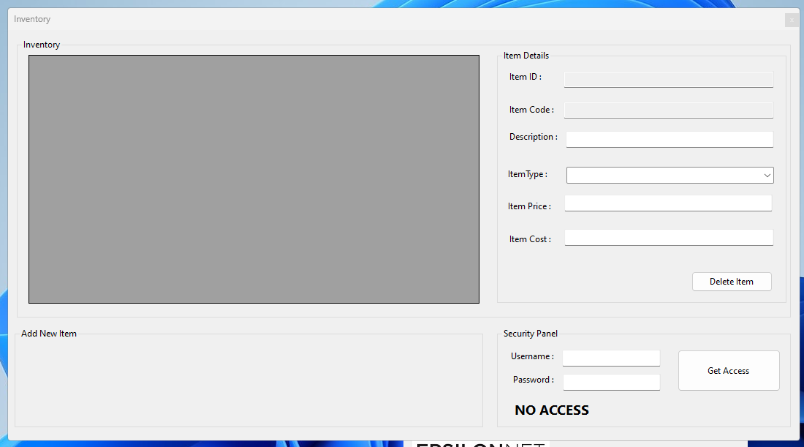Click the Username text box
804x447 pixels.
tap(611, 358)
